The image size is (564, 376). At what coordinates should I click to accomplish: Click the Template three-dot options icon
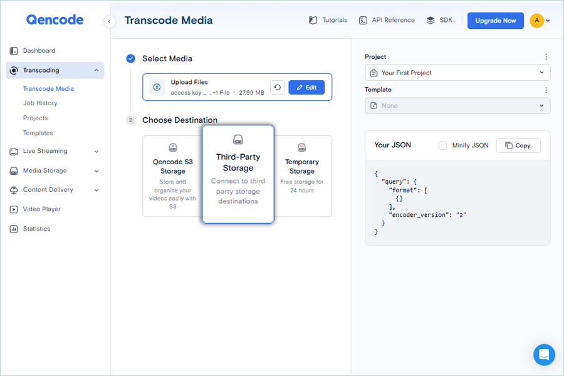pyautogui.click(x=546, y=90)
